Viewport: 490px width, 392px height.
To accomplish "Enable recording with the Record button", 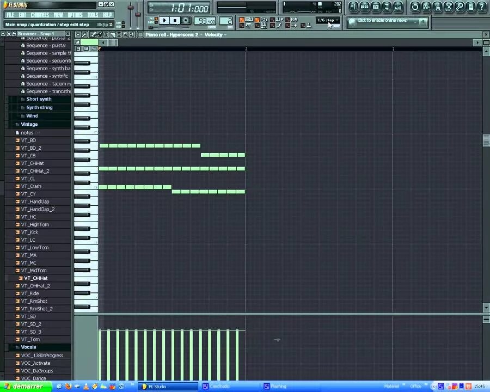I will pos(185,20).
